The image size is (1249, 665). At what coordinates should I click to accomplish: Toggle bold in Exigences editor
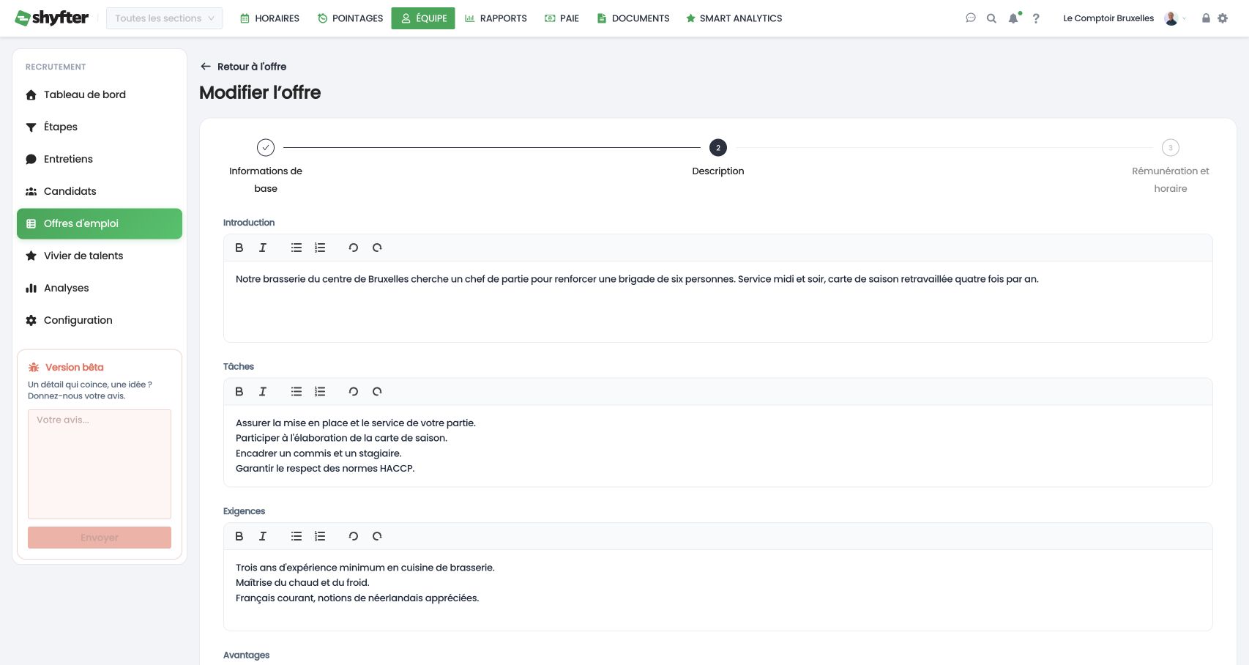(239, 536)
